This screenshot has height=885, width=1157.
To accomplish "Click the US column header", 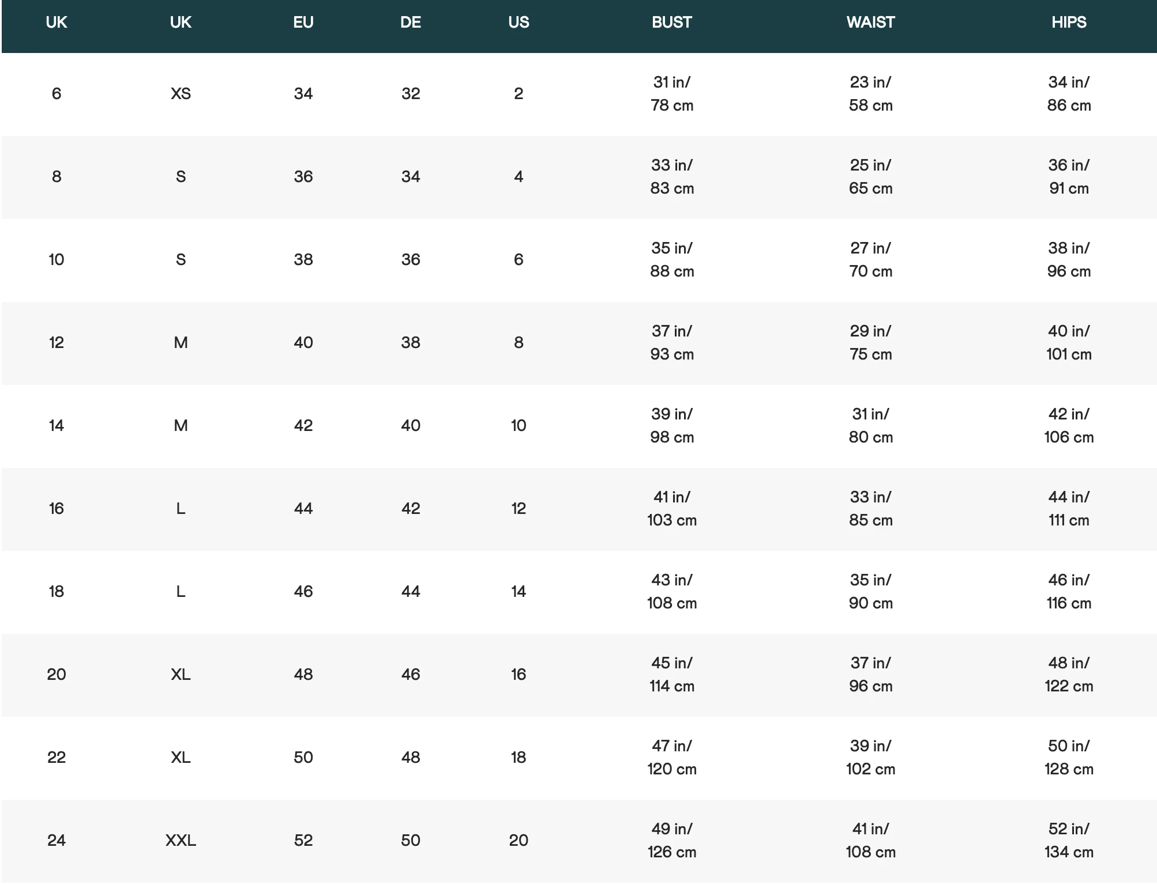I will point(519,22).
